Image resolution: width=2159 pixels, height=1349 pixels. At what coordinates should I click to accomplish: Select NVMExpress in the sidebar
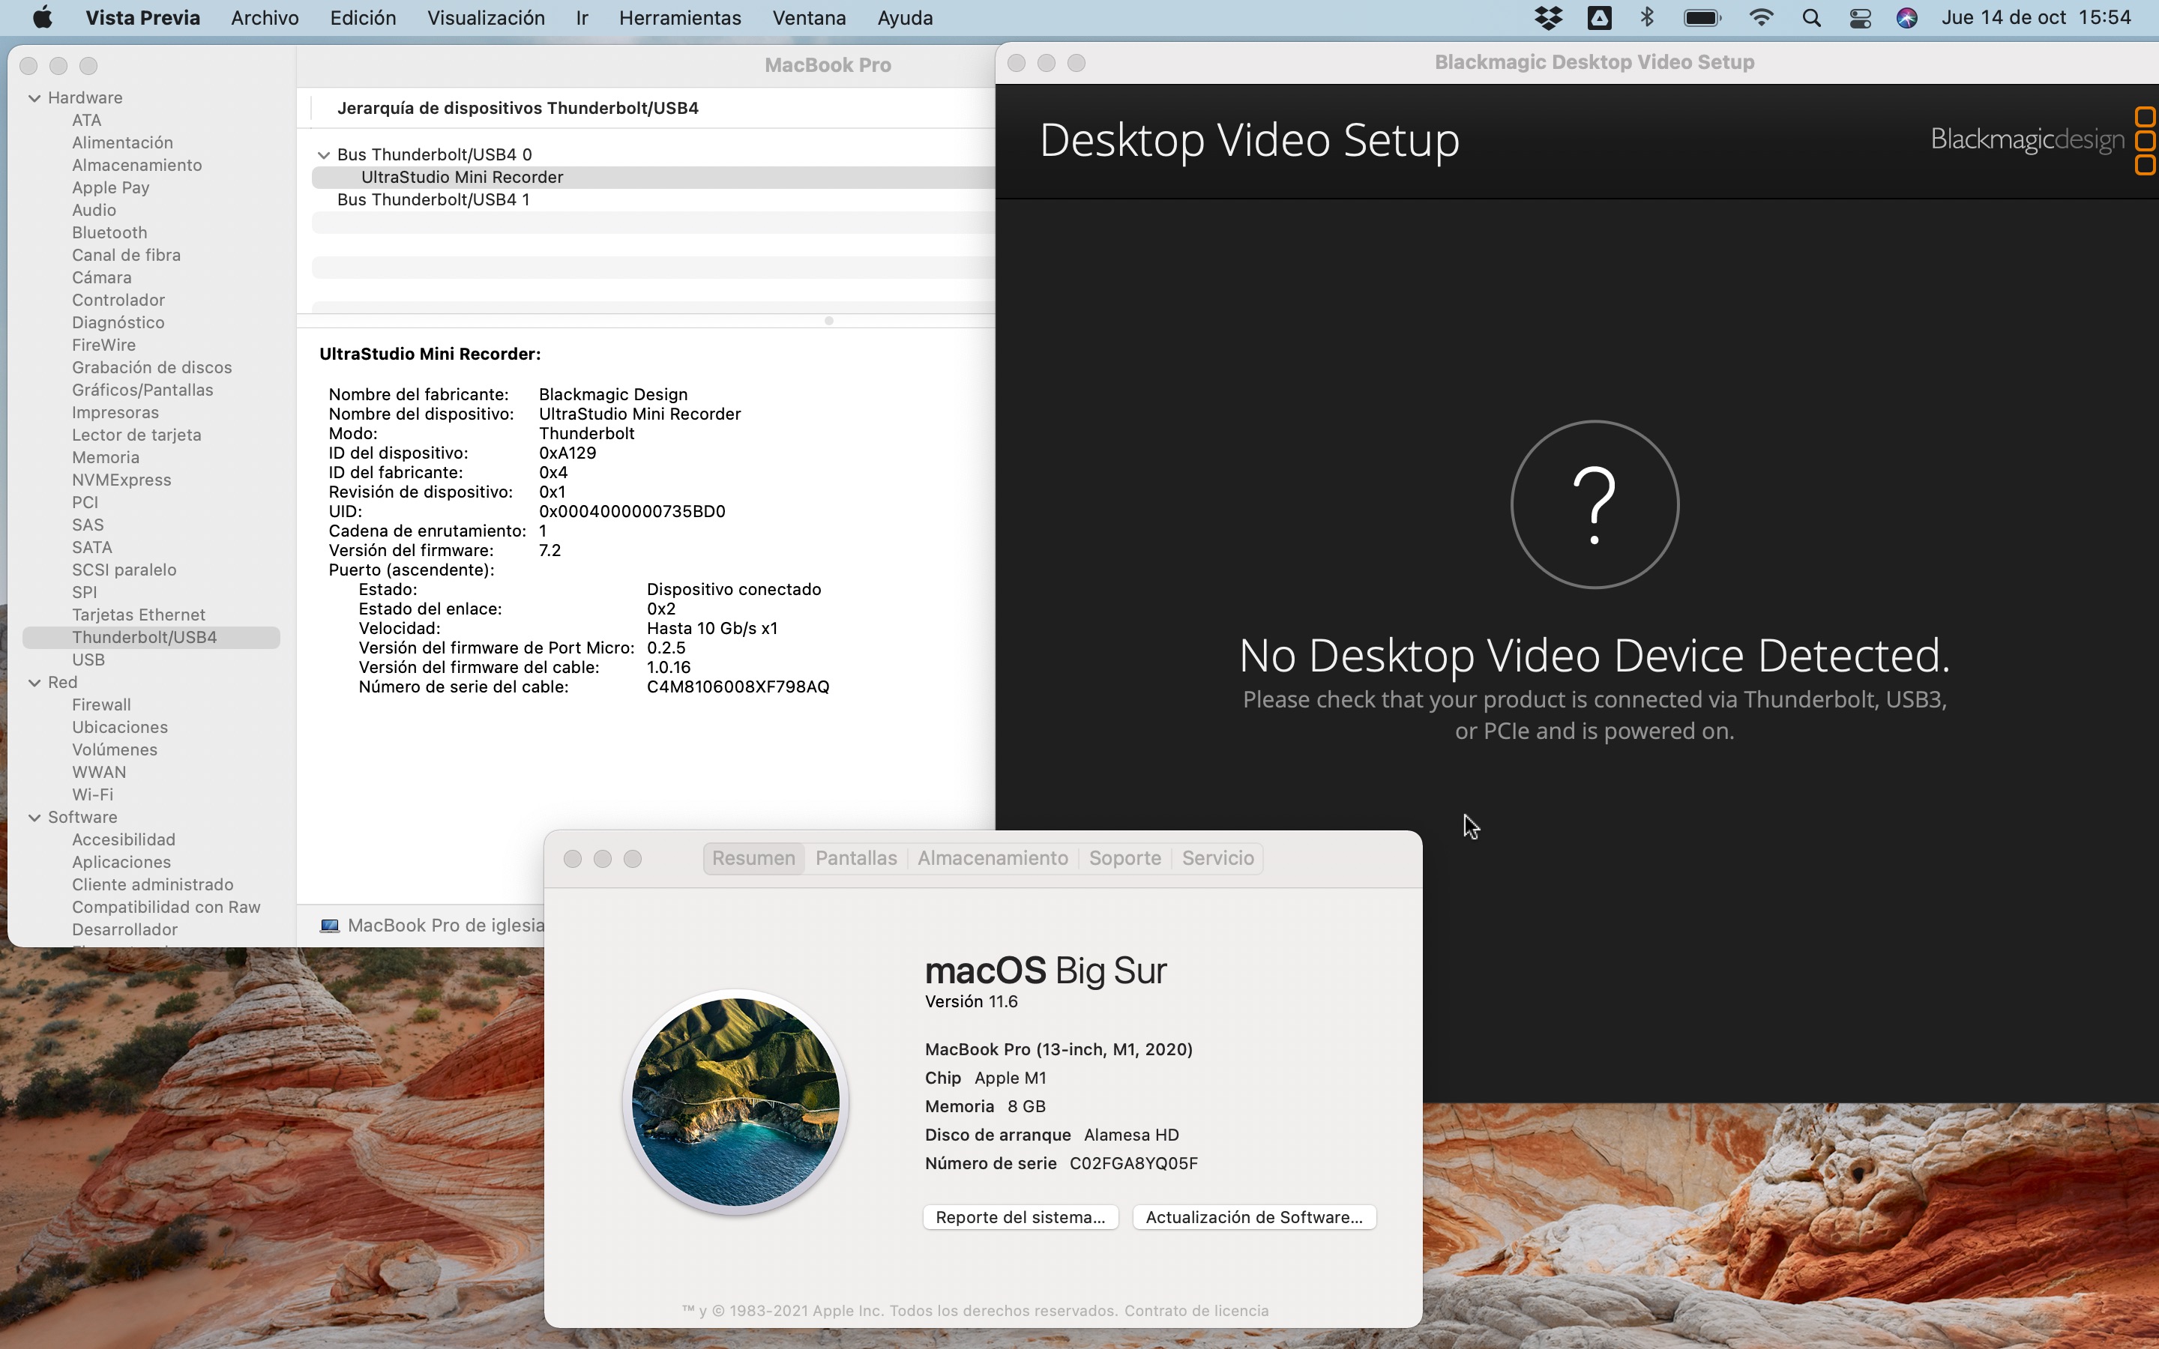click(x=121, y=480)
